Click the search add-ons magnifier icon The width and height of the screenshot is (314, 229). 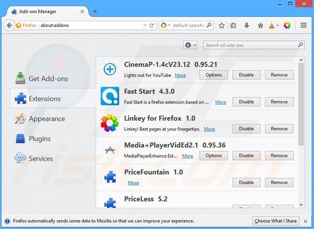(300, 45)
